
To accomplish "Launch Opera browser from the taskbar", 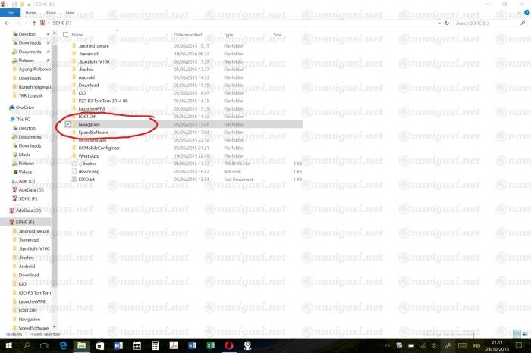I will coord(228,345).
